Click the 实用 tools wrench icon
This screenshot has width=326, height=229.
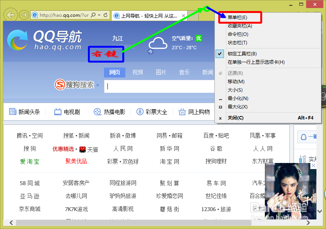[x=302, y=159]
